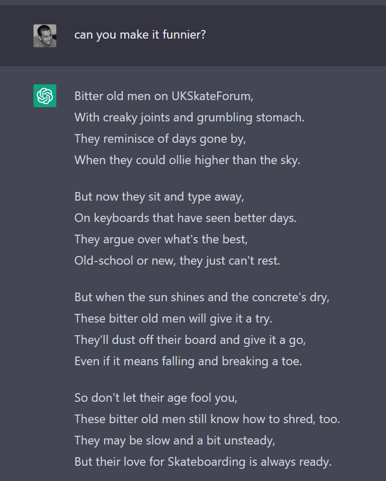Click the 'can you make it funnier?' message

click(x=140, y=36)
